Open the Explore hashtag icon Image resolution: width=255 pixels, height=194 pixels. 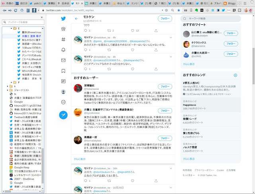[x=63, y=39]
